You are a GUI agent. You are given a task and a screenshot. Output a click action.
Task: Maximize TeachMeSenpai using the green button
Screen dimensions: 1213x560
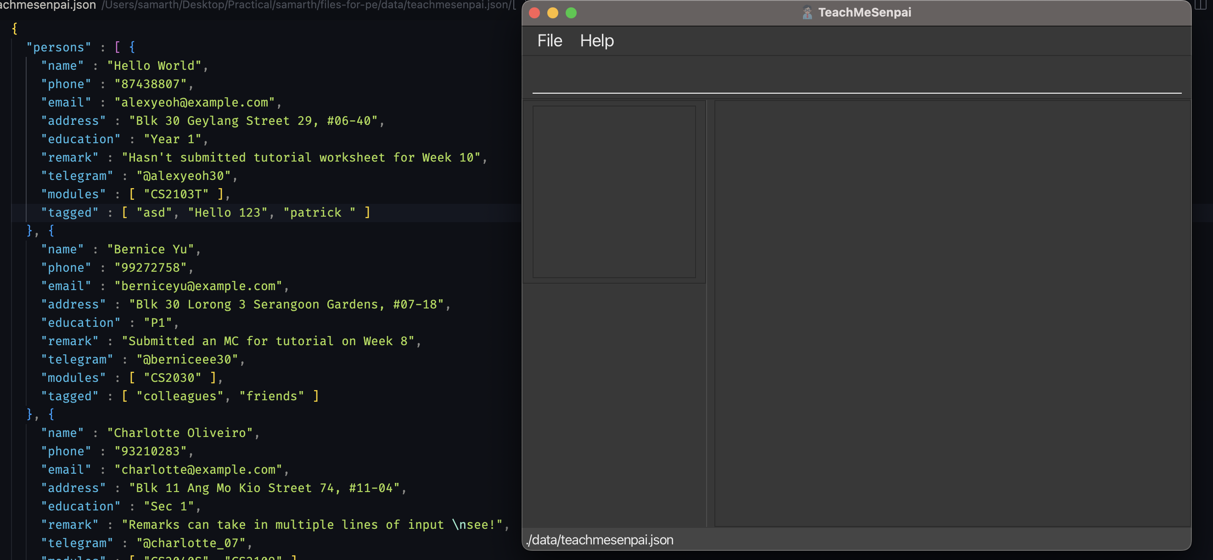pos(571,13)
